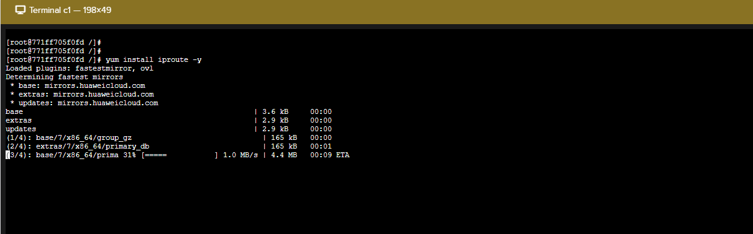753x234 pixels.
Task: Click the "(1/4): base/7/x86_64/group_gz" line
Action: 68,137
